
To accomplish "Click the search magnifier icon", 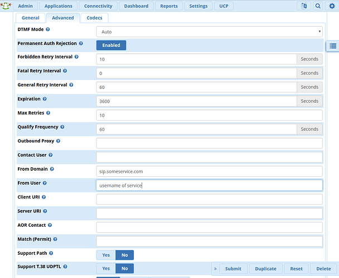I will tap(318, 6).
